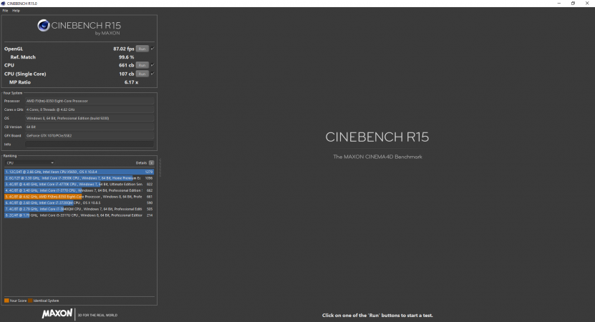This screenshot has height=322, width=595.
Task: Run the CPU benchmark
Action: point(142,65)
